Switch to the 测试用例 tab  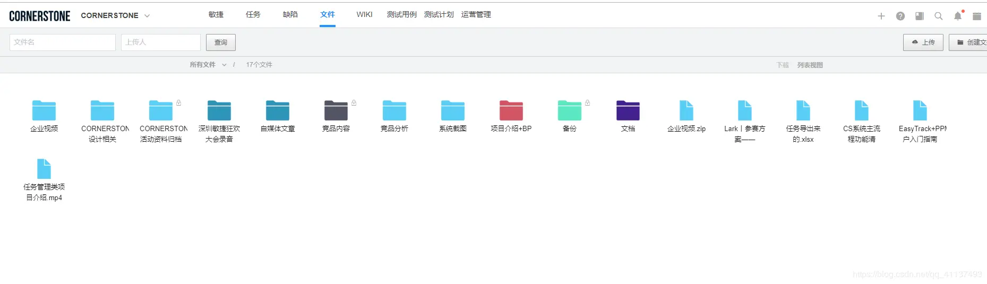coord(402,15)
